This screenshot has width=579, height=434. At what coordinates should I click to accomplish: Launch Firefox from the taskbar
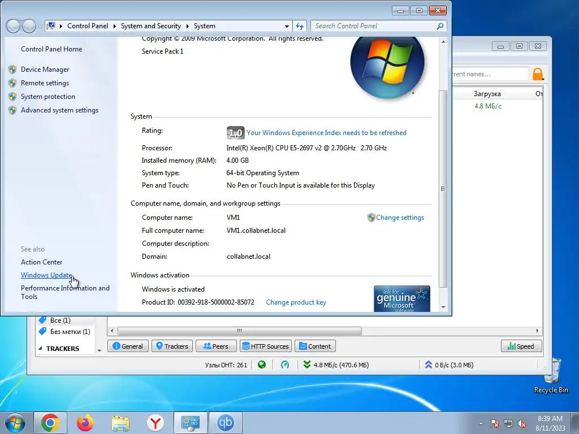85,423
